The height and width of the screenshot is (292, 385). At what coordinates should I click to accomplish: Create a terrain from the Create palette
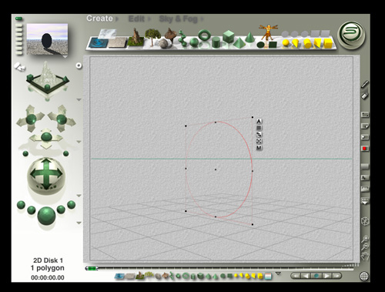[x=136, y=38]
